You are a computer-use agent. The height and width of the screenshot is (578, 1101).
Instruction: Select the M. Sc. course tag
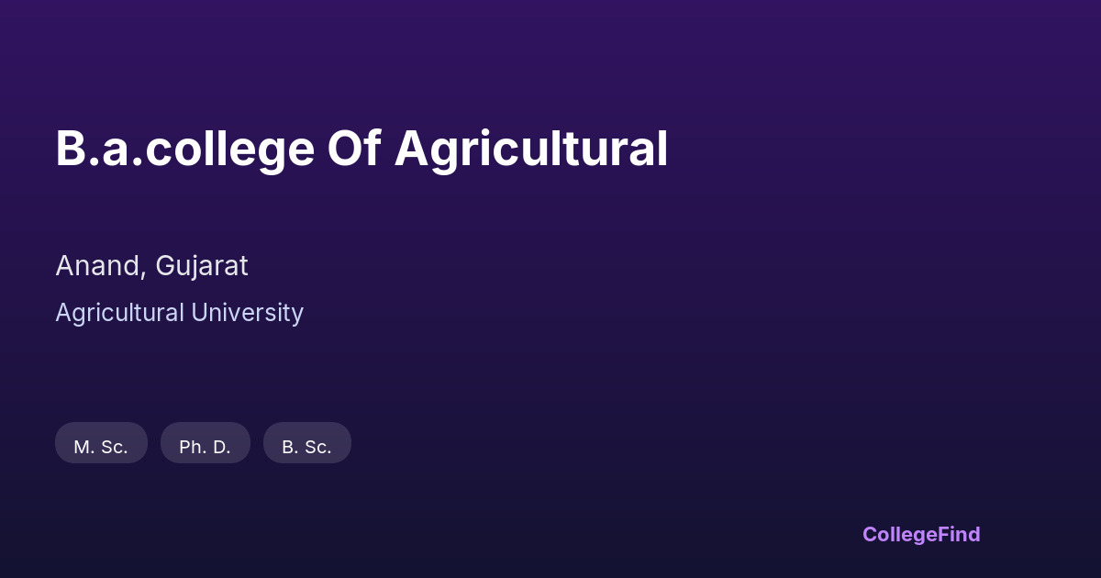point(101,446)
